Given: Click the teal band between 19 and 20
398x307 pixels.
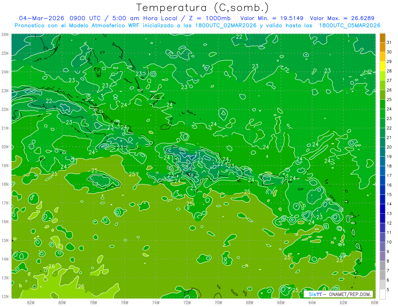Looking at the screenshot, I should pyautogui.click(x=382, y=152).
